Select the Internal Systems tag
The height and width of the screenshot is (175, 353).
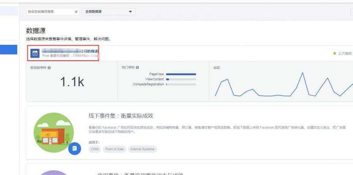(x=142, y=149)
